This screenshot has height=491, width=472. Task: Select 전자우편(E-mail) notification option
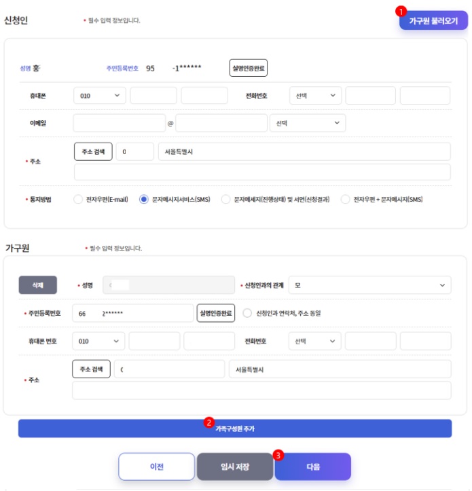(x=78, y=199)
